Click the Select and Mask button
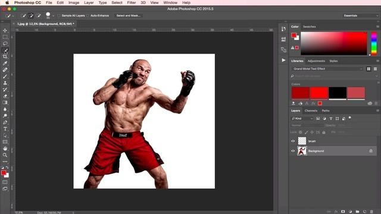381x214 pixels. [129, 15]
